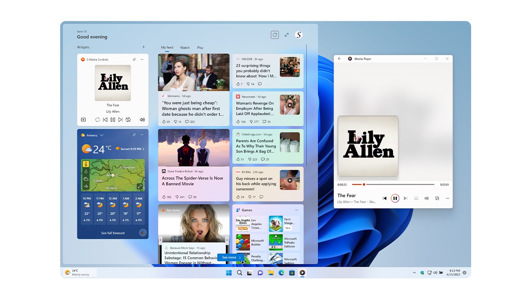Click volume icon in Media Controls widget
531x299 pixels.
[x=142, y=120]
